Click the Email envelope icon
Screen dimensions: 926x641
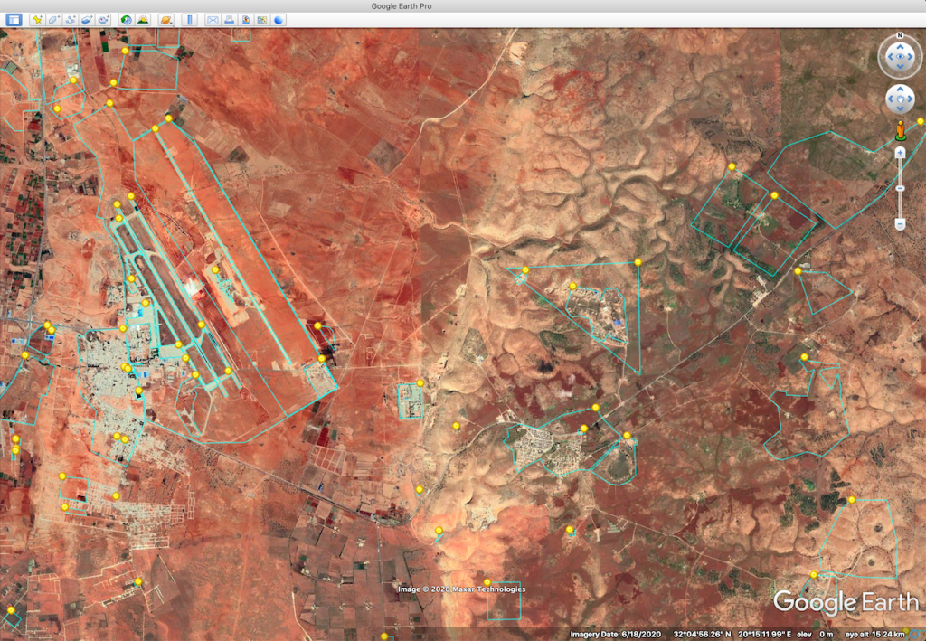click(x=213, y=20)
